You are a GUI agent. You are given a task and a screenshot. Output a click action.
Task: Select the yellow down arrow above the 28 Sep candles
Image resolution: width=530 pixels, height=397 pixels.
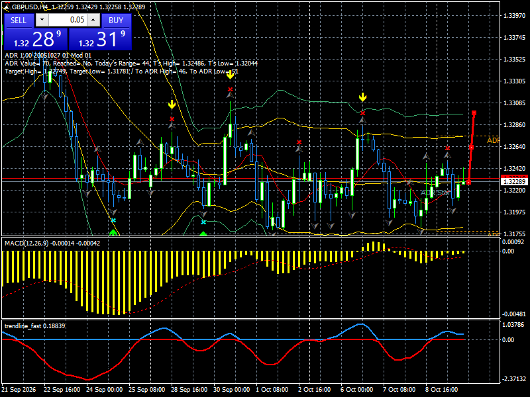coord(172,105)
